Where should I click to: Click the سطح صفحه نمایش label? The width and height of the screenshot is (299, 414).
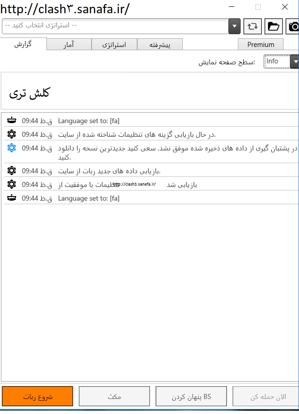[x=227, y=62]
